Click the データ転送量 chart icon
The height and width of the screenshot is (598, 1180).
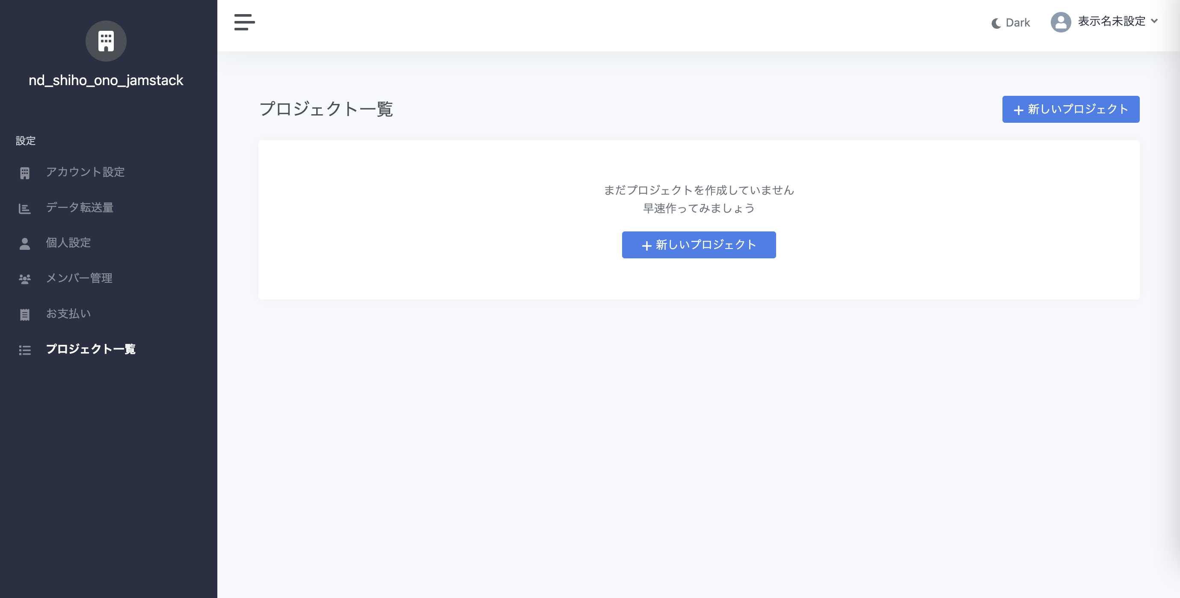click(25, 209)
